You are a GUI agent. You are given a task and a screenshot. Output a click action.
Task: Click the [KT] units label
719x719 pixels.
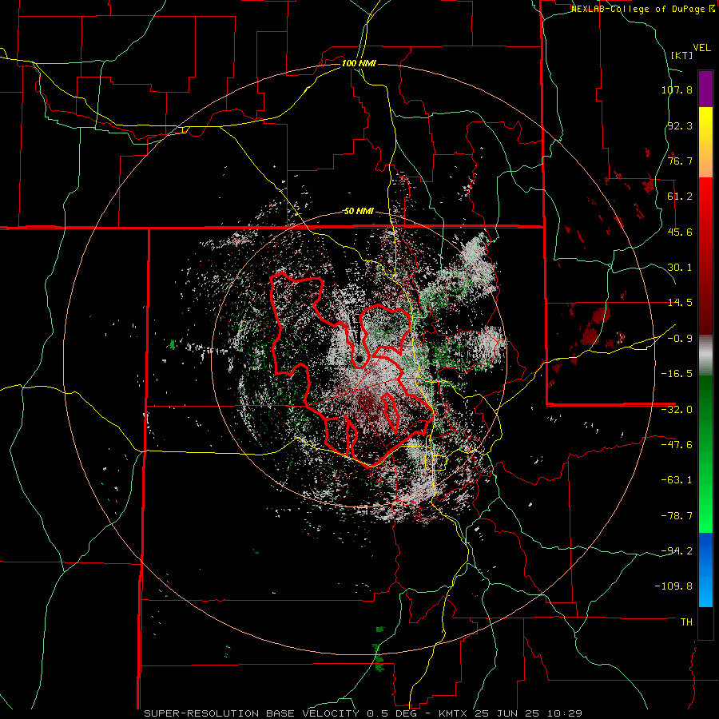pos(682,55)
